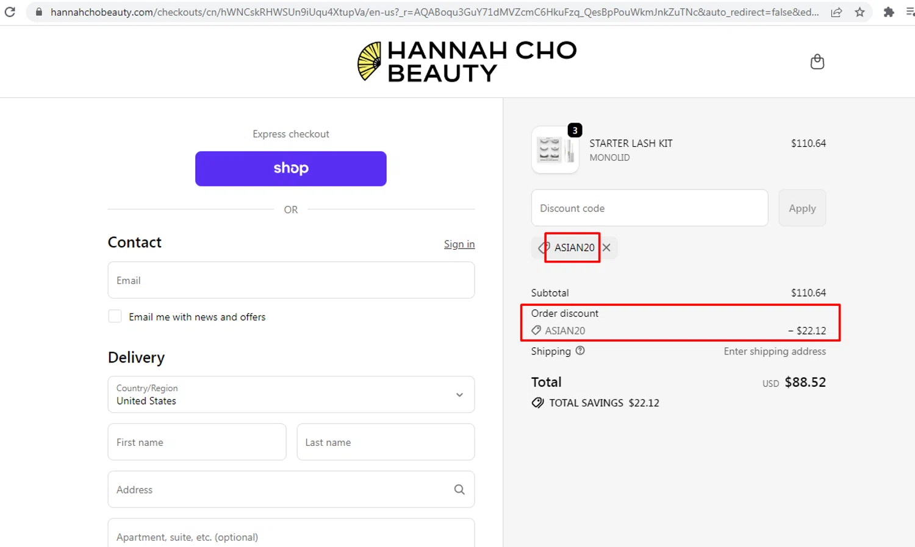Open the browser extensions puzzle icon
The image size is (915, 547).
(x=889, y=12)
